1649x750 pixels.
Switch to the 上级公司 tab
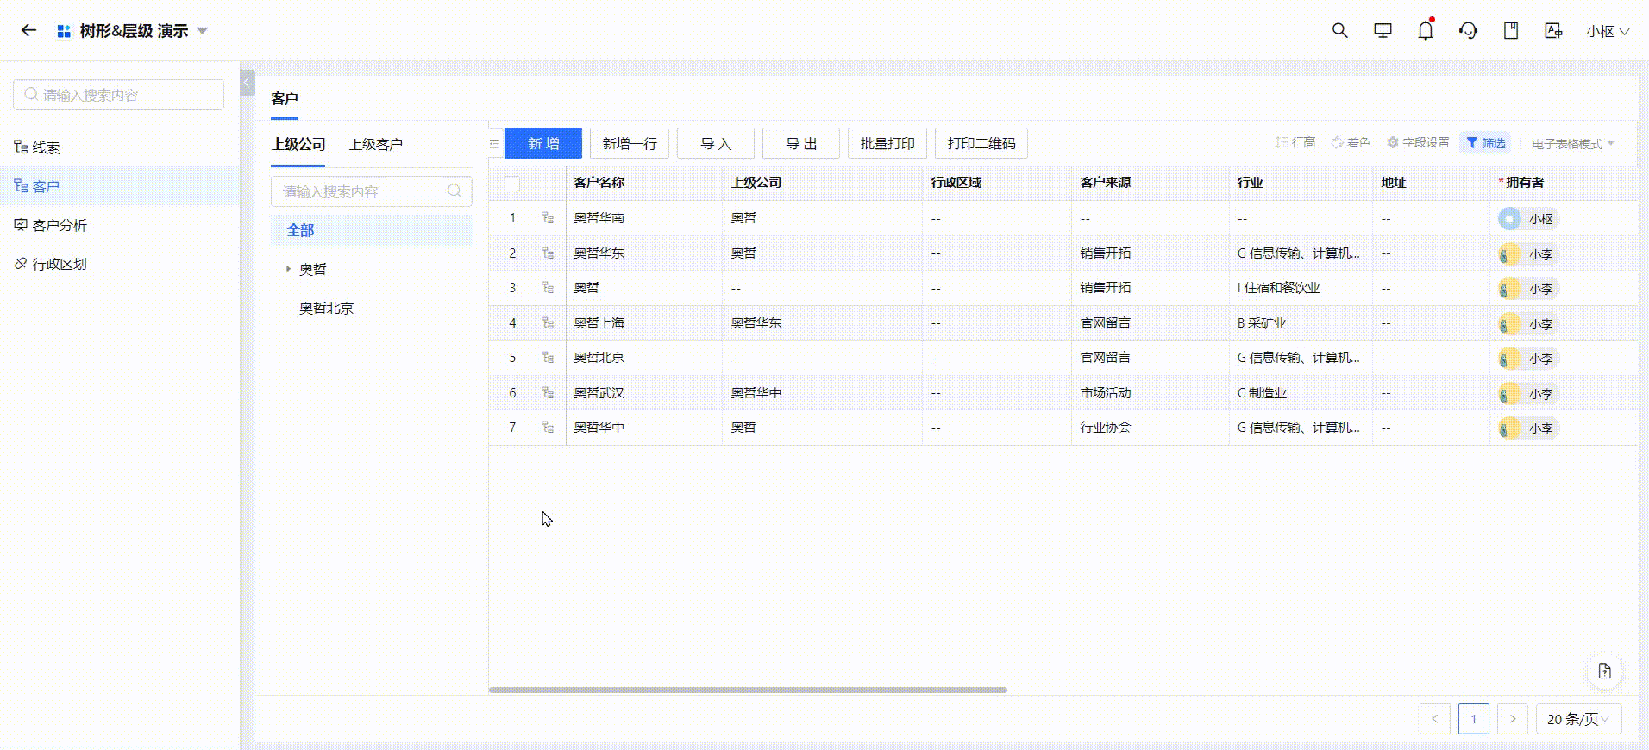[x=298, y=145]
